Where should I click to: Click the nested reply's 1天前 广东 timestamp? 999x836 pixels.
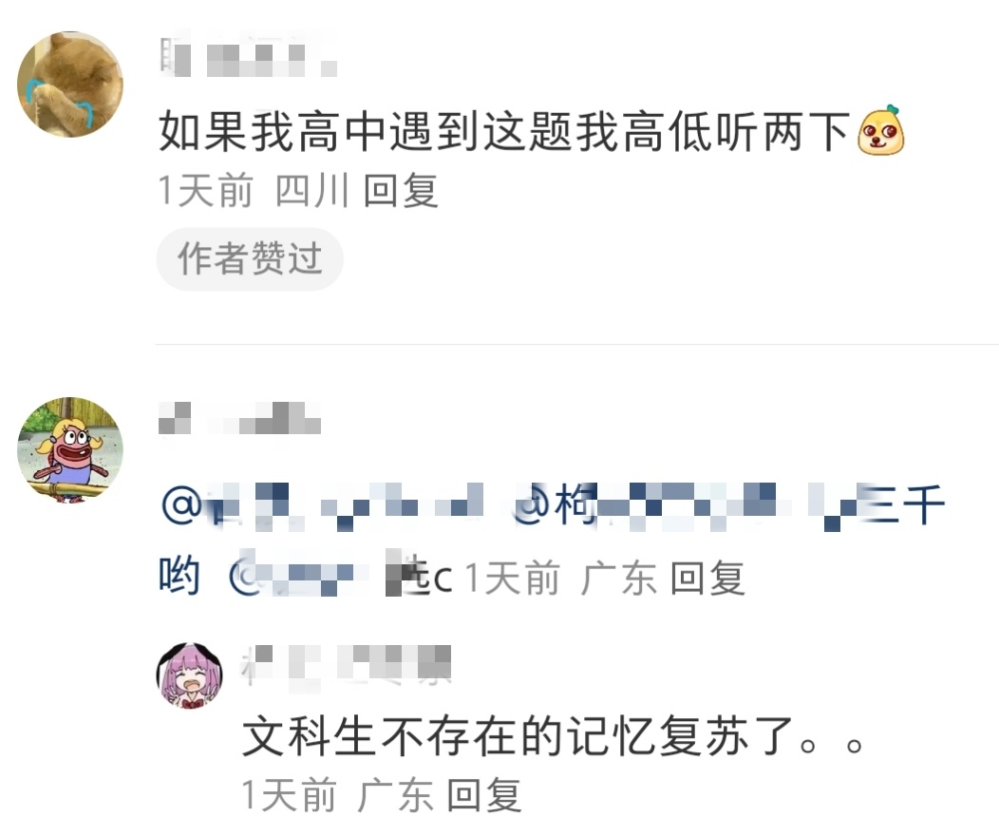pos(337,795)
